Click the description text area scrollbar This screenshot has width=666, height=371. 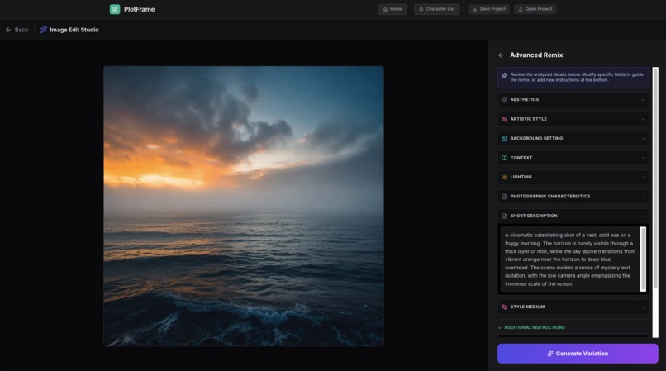(643, 259)
